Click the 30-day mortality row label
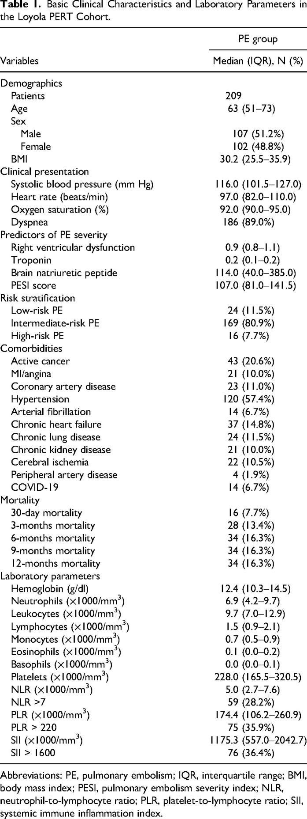The width and height of the screenshot is (307, 819). pos(47,513)
